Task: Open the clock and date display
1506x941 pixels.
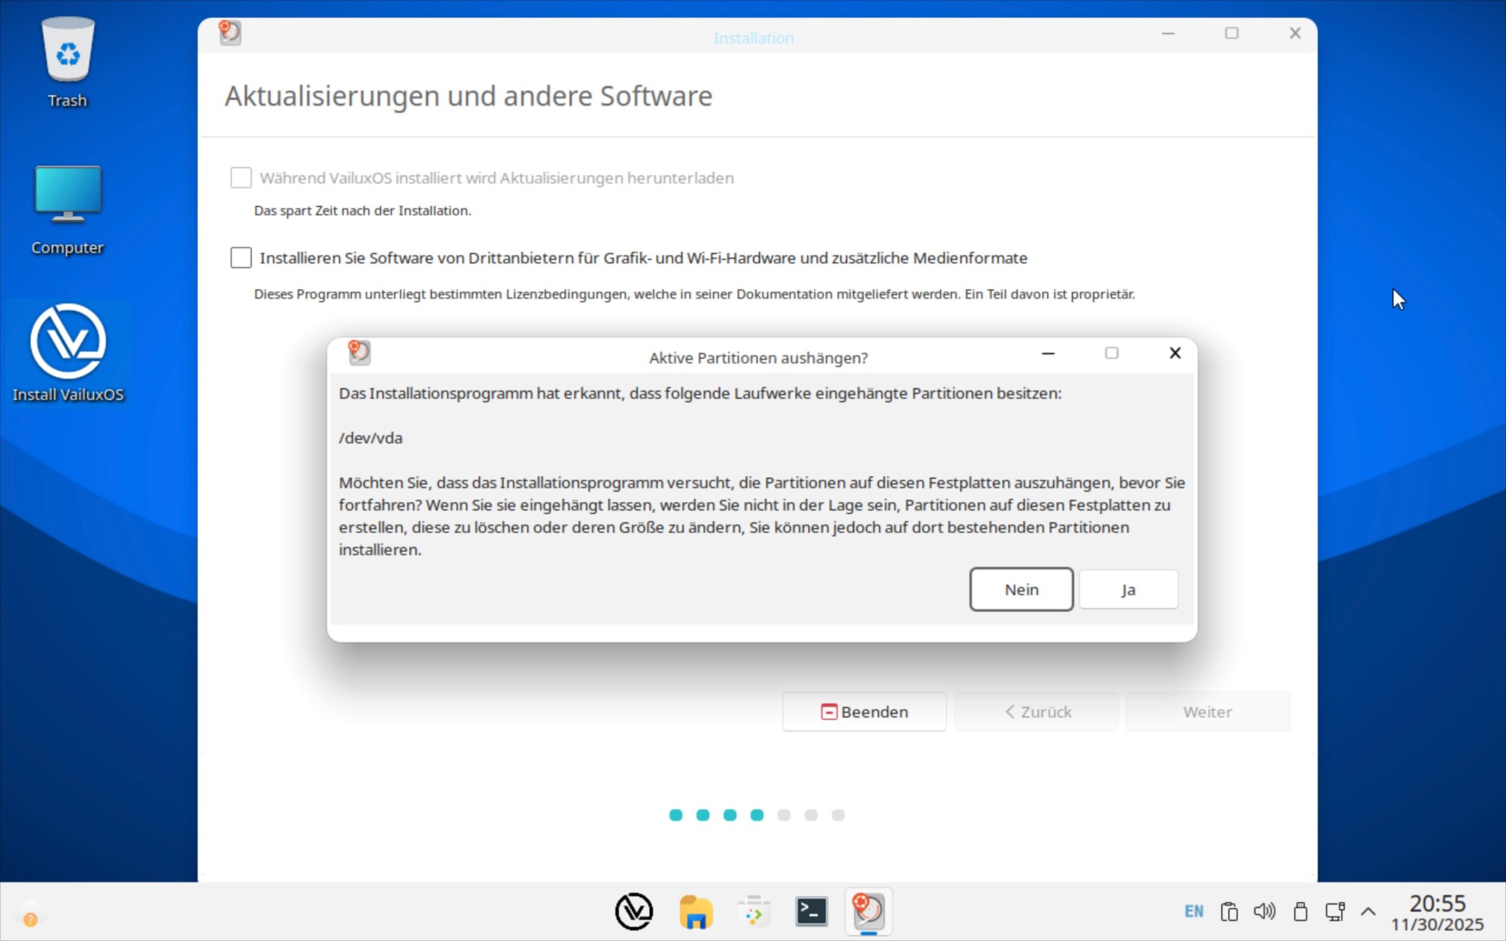Action: pyautogui.click(x=1437, y=912)
